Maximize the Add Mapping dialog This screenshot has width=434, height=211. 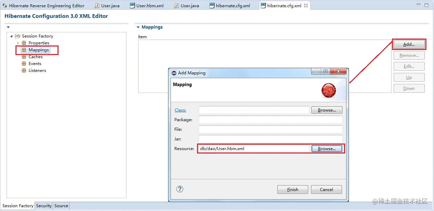click(x=325, y=72)
